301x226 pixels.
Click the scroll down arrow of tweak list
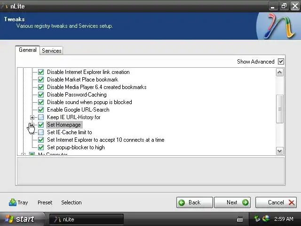pyautogui.click(x=280, y=151)
